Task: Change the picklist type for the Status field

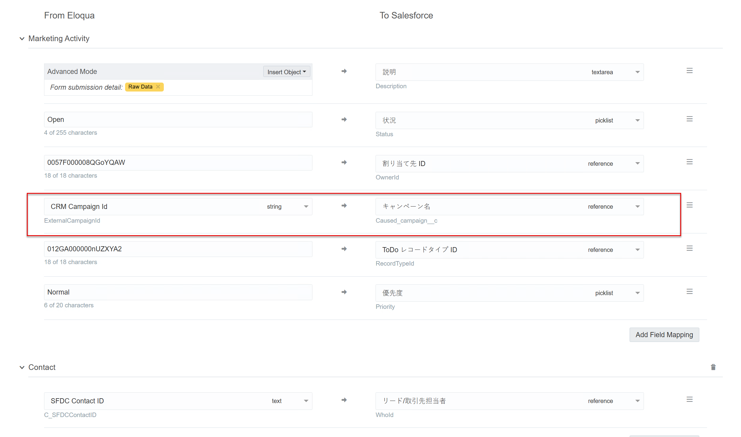Action: point(637,120)
